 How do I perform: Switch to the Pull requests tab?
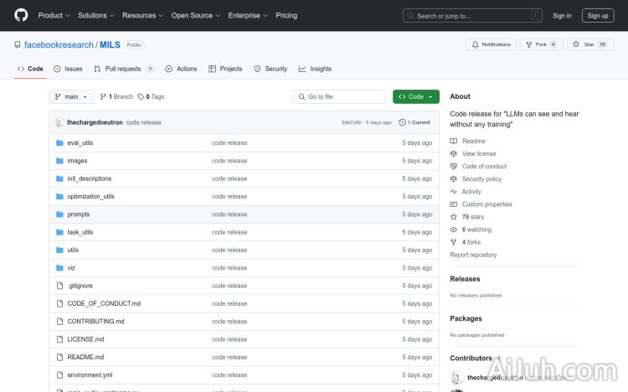pos(123,69)
